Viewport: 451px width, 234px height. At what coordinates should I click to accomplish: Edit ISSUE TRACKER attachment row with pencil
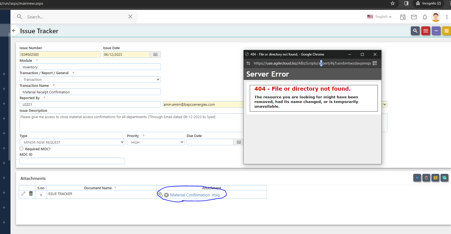(23, 194)
